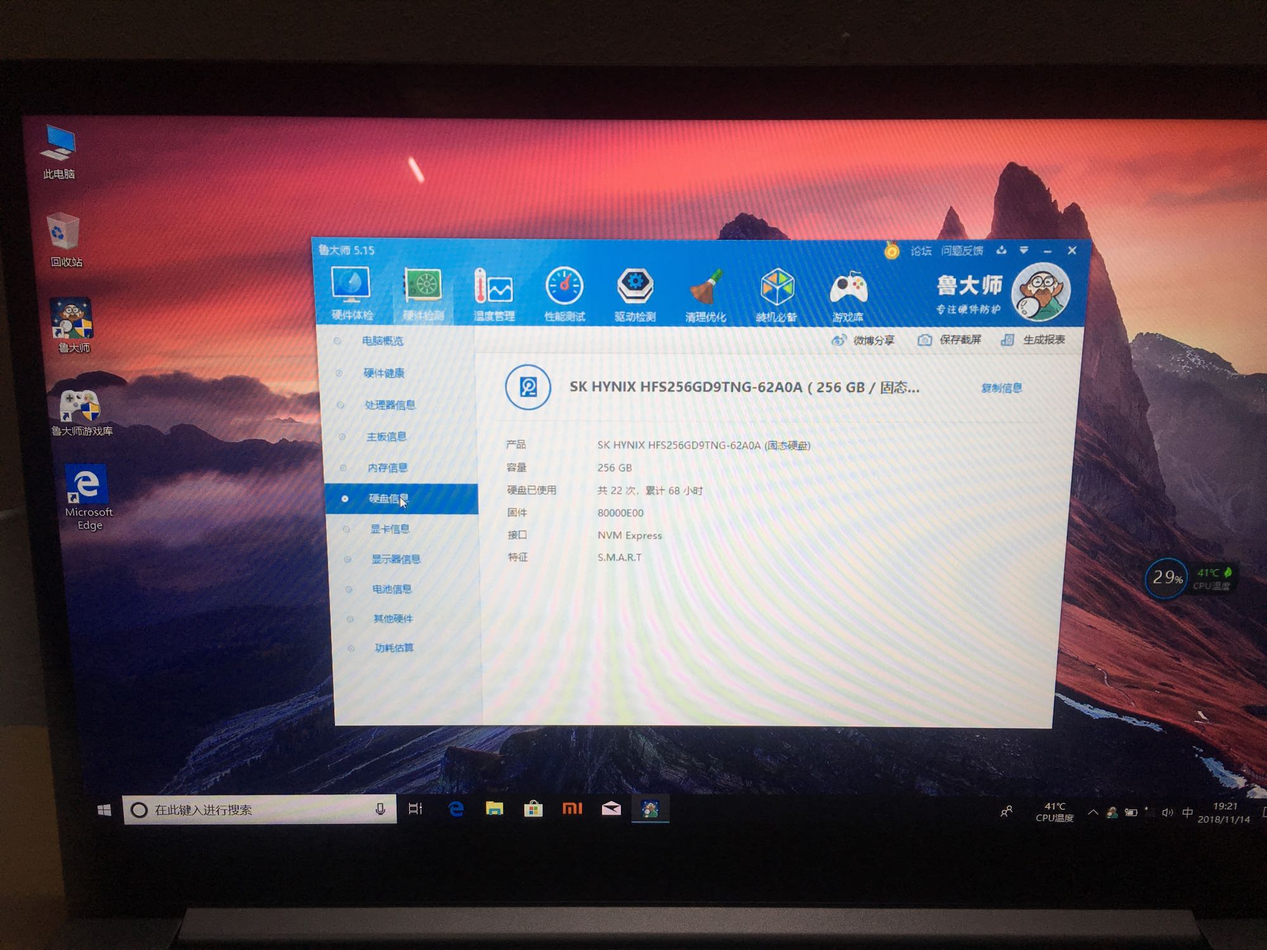The width and height of the screenshot is (1267, 950).
Task: Click 保存截屏 to save screenshot
Action: coord(949,339)
